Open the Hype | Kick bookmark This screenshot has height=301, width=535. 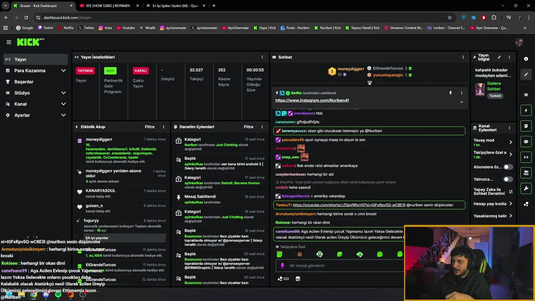pos(265,28)
